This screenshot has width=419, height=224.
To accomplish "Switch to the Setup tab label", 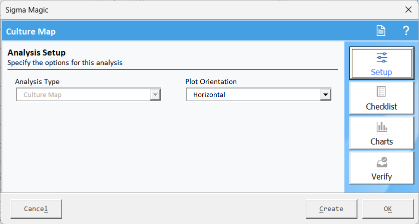I will (381, 72).
